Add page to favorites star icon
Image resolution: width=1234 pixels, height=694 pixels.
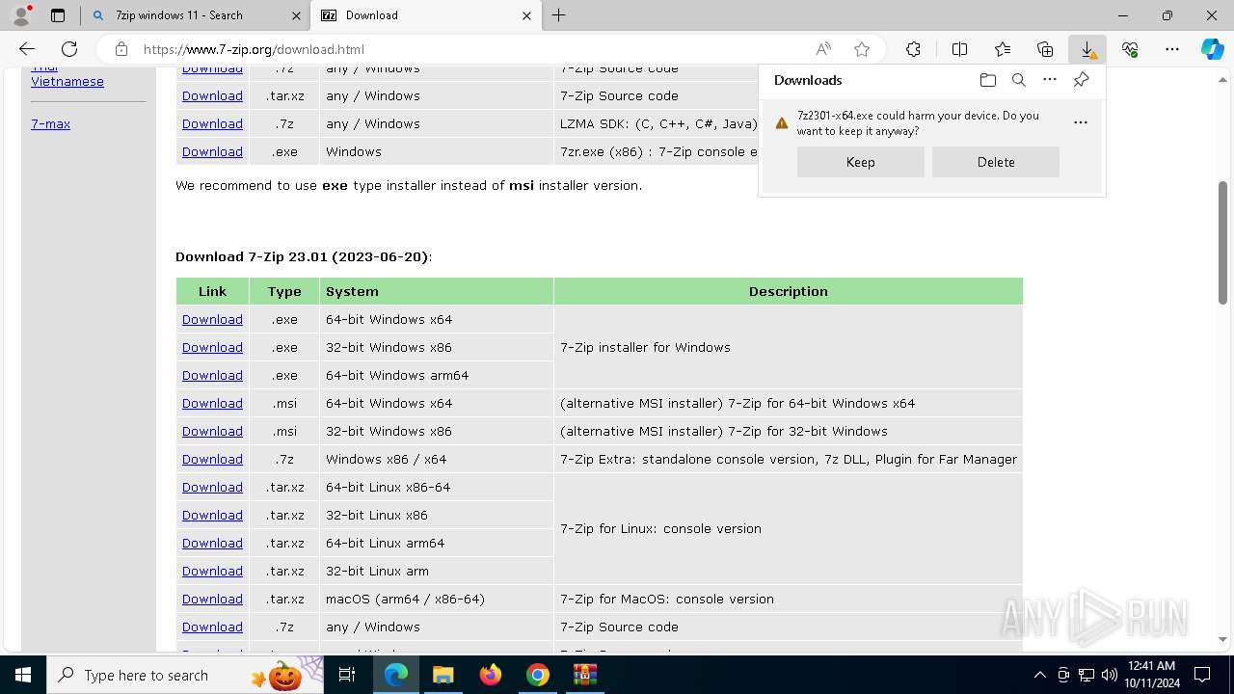[x=862, y=49]
